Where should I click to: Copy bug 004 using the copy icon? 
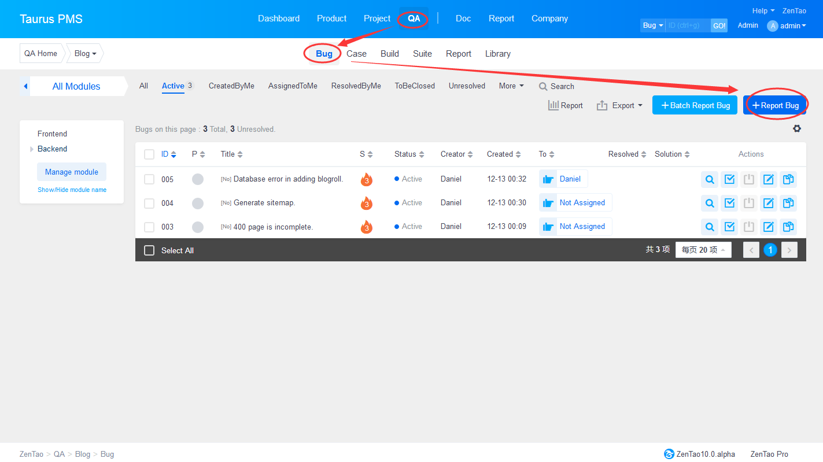(788, 203)
